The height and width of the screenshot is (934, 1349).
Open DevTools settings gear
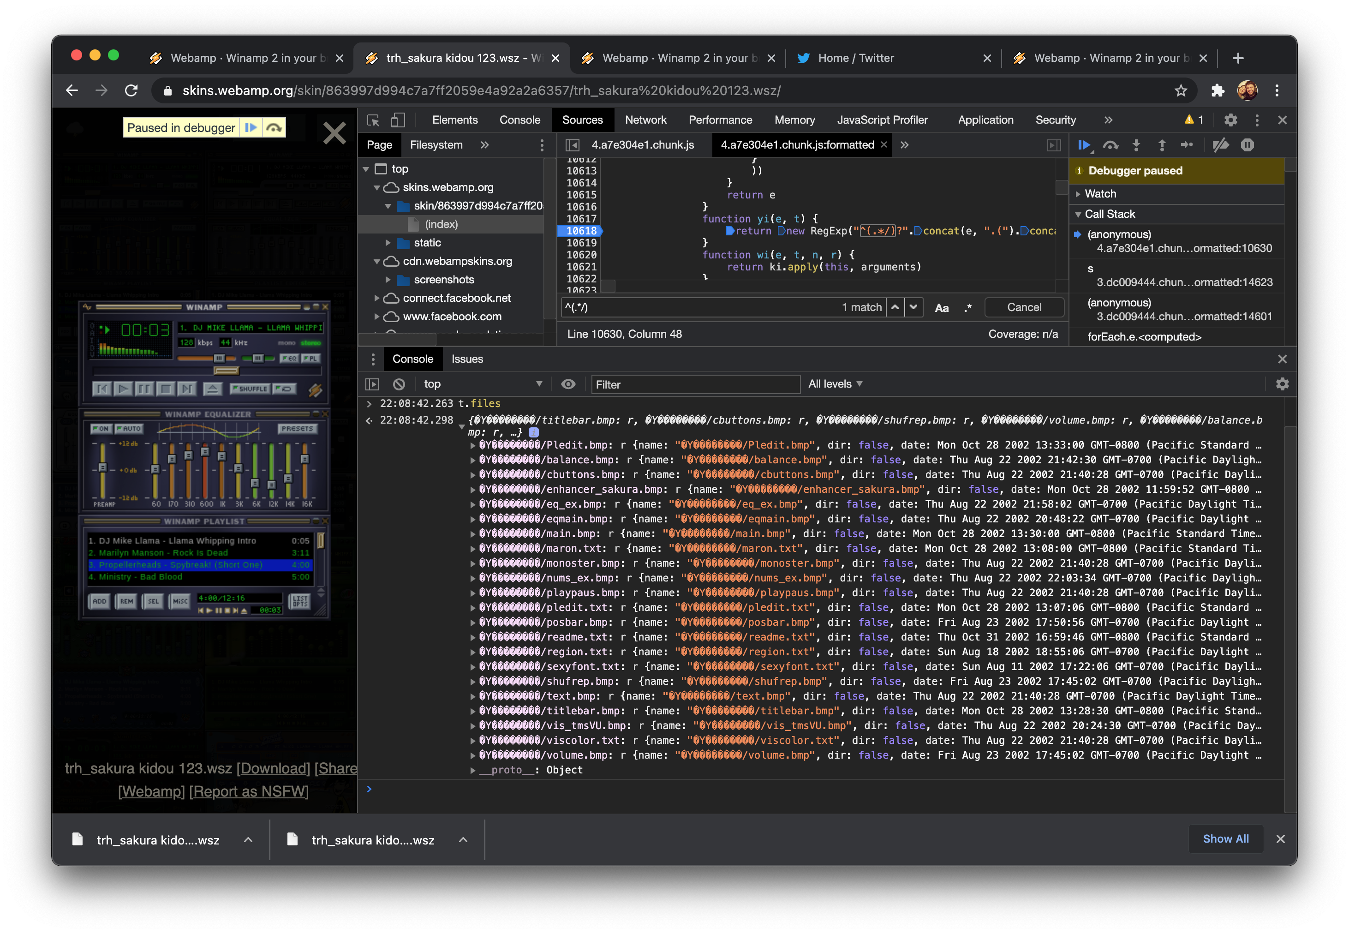pos(1230,120)
